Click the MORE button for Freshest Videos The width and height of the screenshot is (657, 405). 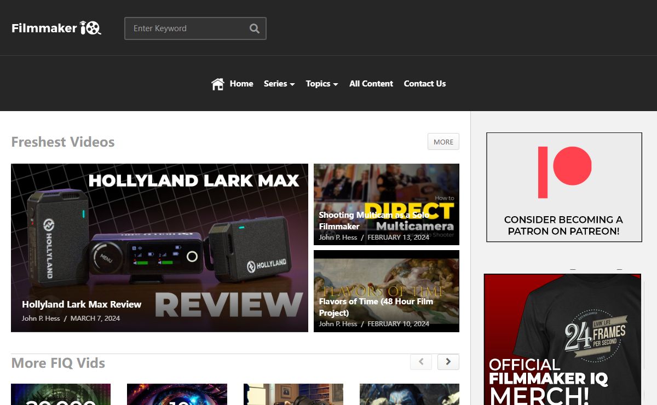pyautogui.click(x=443, y=142)
